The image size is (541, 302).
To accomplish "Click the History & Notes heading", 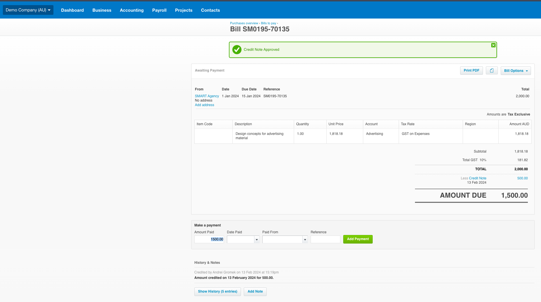I will tap(207, 263).
